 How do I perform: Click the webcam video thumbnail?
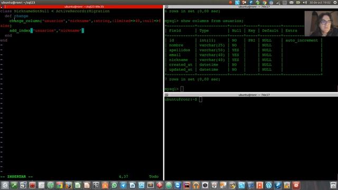pos(321,24)
